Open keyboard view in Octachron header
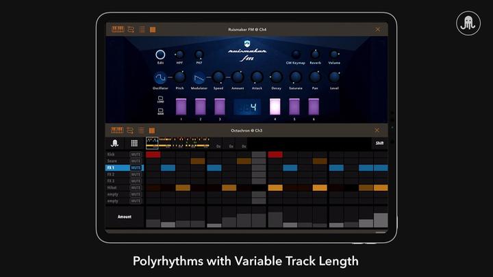Viewport: 493px width, 277px height. [117, 130]
